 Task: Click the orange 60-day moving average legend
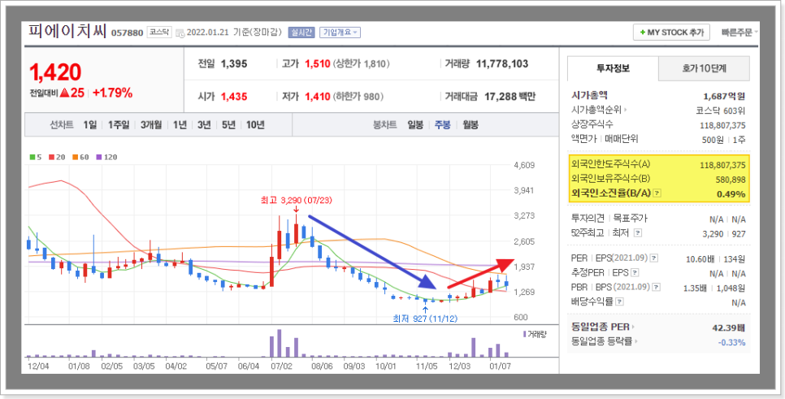pos(81,157)
